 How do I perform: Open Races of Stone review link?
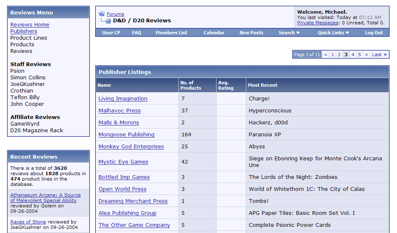(x=28, y=222)
